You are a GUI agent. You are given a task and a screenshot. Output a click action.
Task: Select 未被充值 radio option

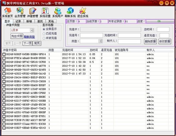click(x=50, y=38)
